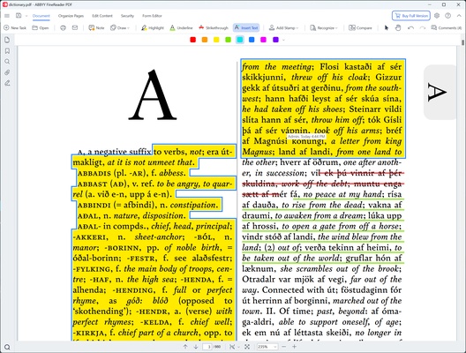Click the save document icon
Viewport: 466px width, 353px height.
click(19, 16)
